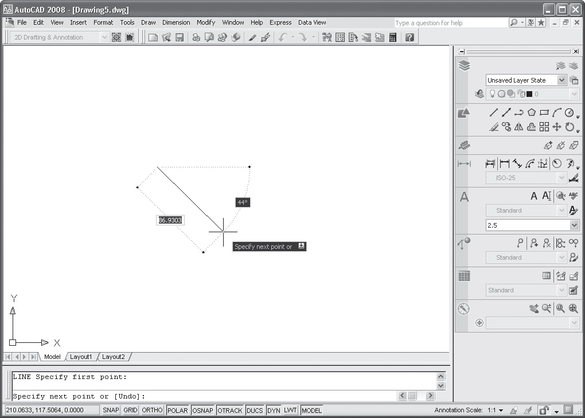Open the 2D Drafting & Annotation workspace dropdown
Image resolution: width=585 pixels, height=418 pixels.
[x=104, y=37]
